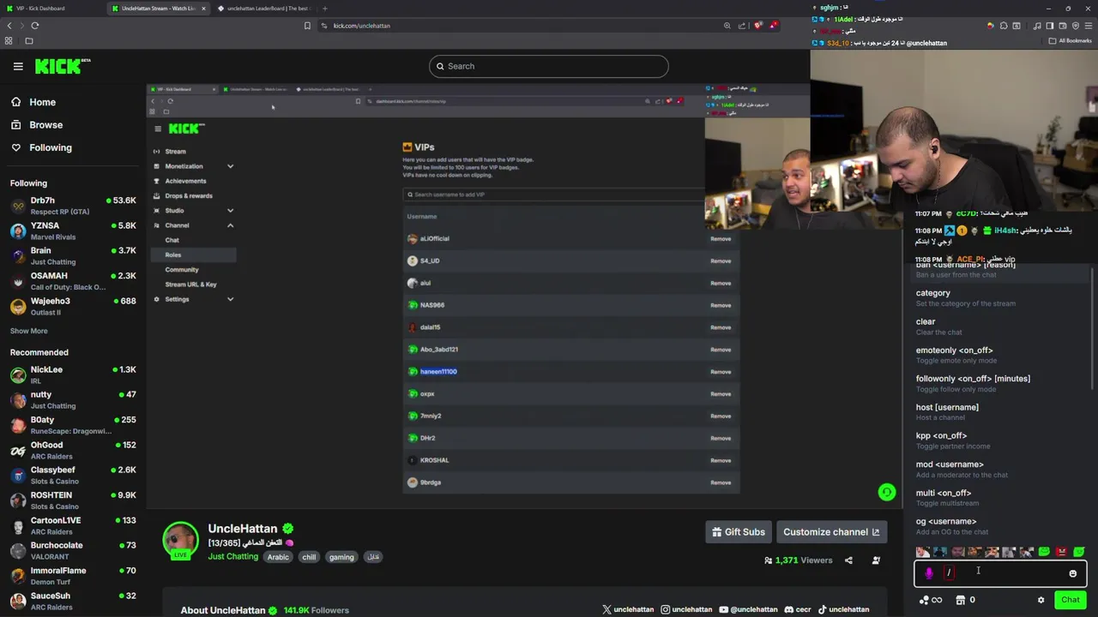Viewport: 1098px width, 617px height.
Task: Open Drb7h channel in Following list
Action: click(73, 206)
